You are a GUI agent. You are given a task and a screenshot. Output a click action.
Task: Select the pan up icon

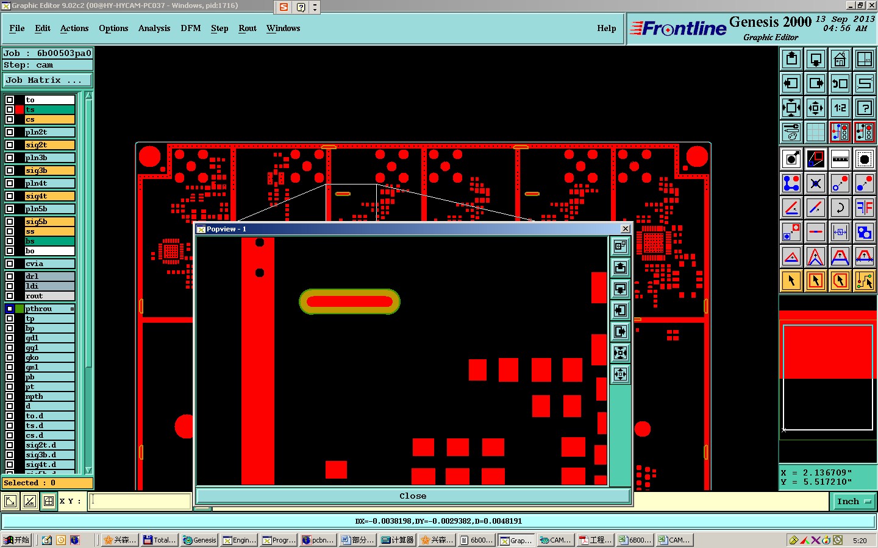coord(791,59)
